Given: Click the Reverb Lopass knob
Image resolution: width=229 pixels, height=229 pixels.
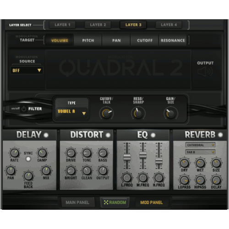Looking at the screenshot, I should (x=184, y=180).
